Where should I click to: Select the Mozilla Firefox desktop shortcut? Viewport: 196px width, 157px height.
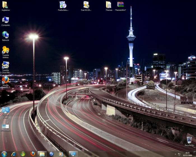tap(5, 80)
